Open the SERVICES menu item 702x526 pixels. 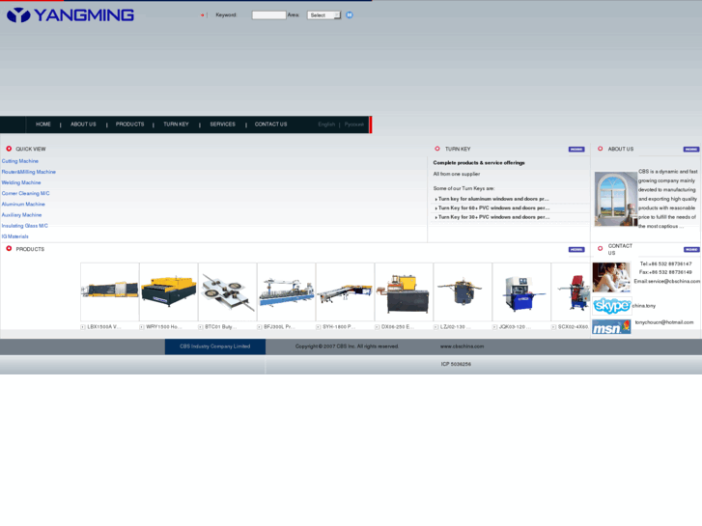[x=222, y=124]
